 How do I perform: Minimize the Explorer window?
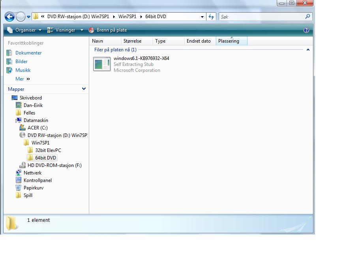click(282, 3)
